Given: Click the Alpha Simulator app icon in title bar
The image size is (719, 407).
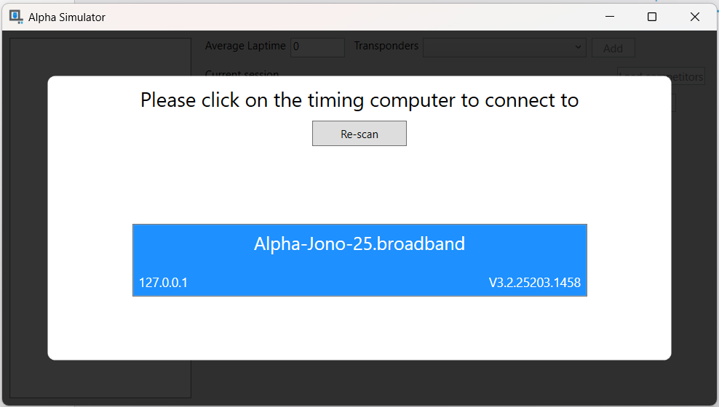Looking at the screenshot, I should point(16,17).
